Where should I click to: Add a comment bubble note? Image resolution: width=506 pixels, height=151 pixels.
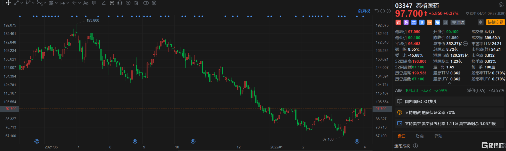click(94, 3)
